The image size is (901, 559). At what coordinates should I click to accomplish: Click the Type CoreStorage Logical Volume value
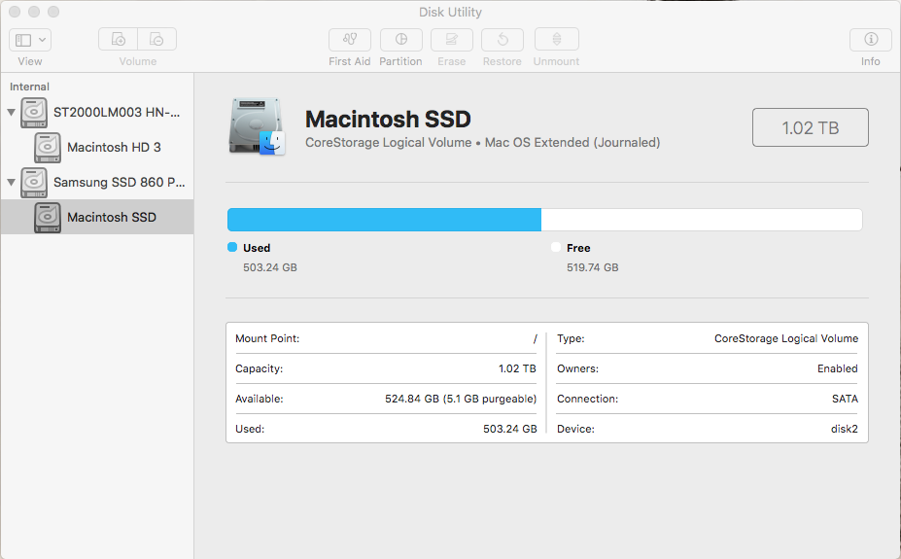coord(786,339)
